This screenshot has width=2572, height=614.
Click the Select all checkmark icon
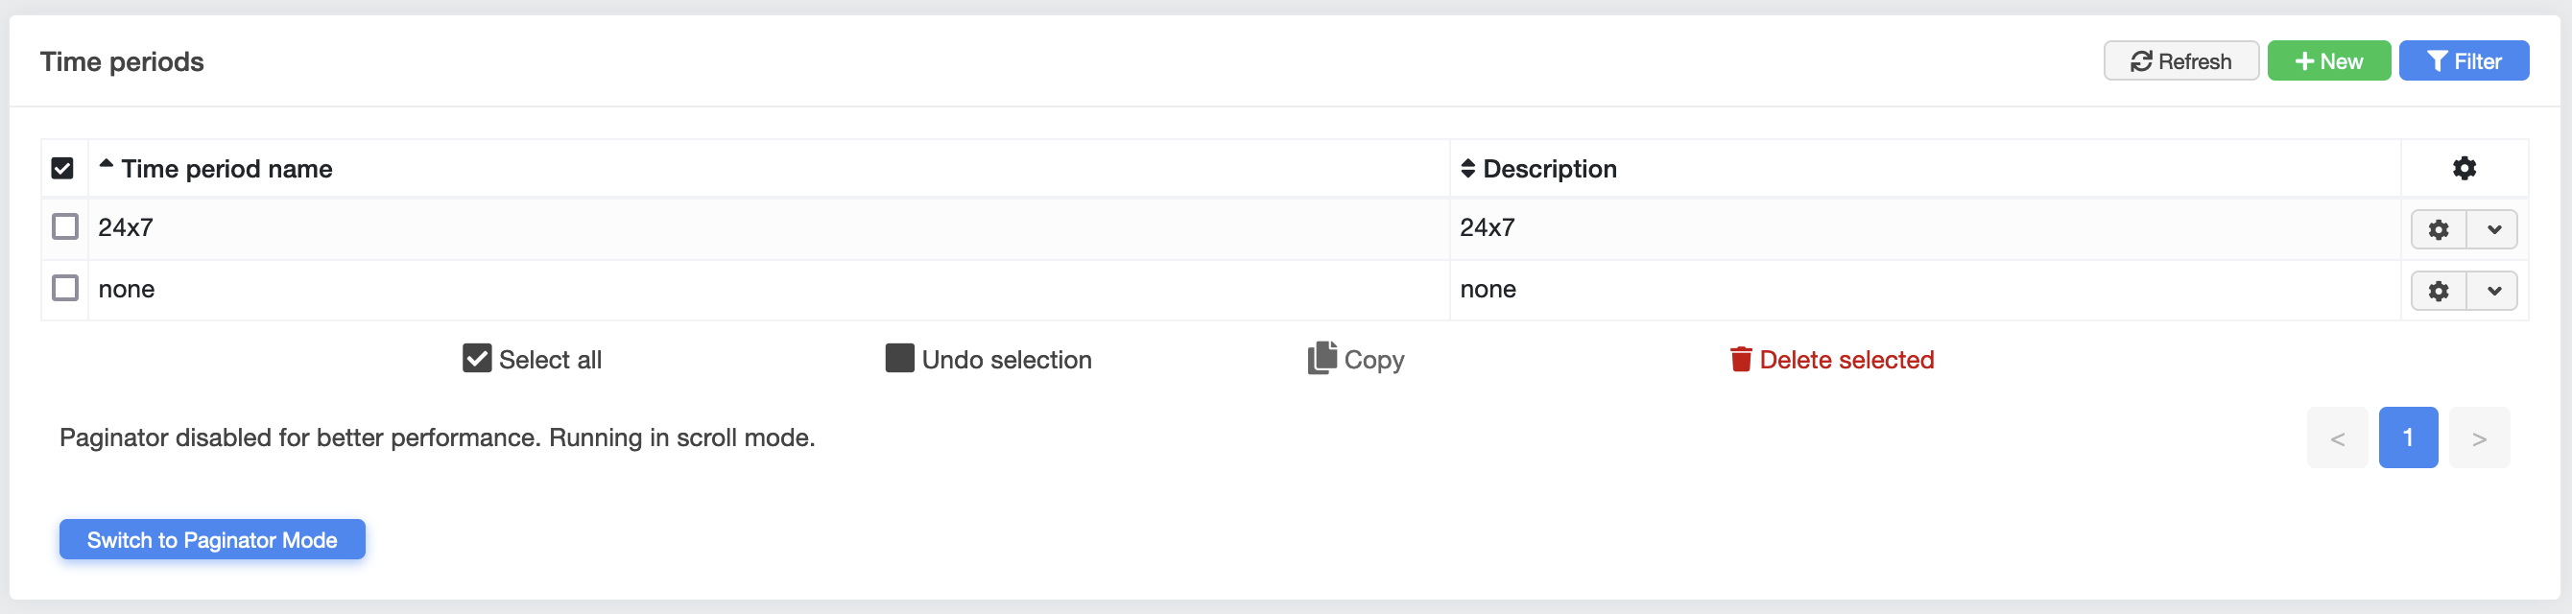(476, 359)
